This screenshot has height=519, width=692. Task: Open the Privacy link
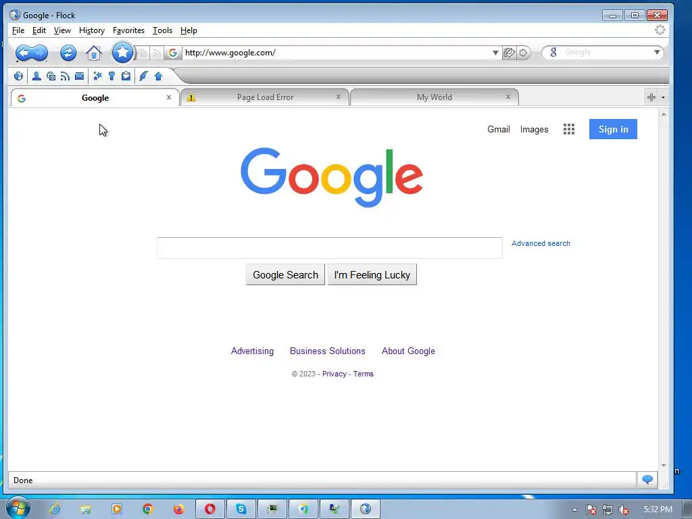pyautogui.click(x=334, y=374)
